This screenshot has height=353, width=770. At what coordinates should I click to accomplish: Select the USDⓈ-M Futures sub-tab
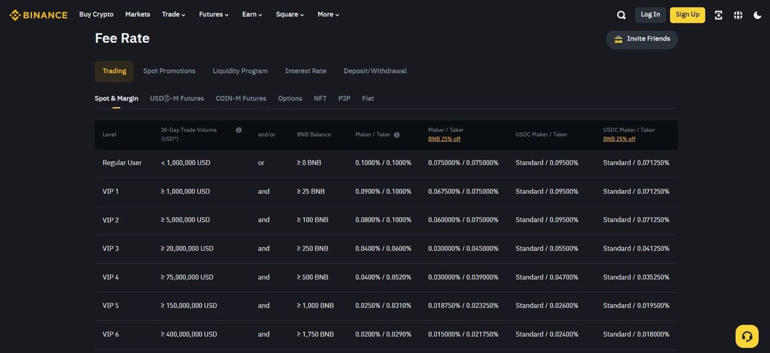point(177,99)
